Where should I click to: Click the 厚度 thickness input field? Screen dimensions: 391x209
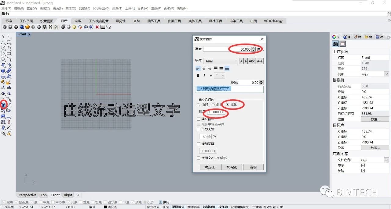pos(217,112)
